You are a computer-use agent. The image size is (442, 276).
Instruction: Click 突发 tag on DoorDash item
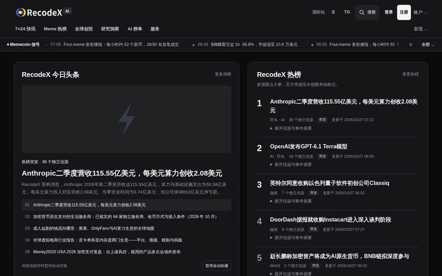pyautogui.click(x=314, y=229)
